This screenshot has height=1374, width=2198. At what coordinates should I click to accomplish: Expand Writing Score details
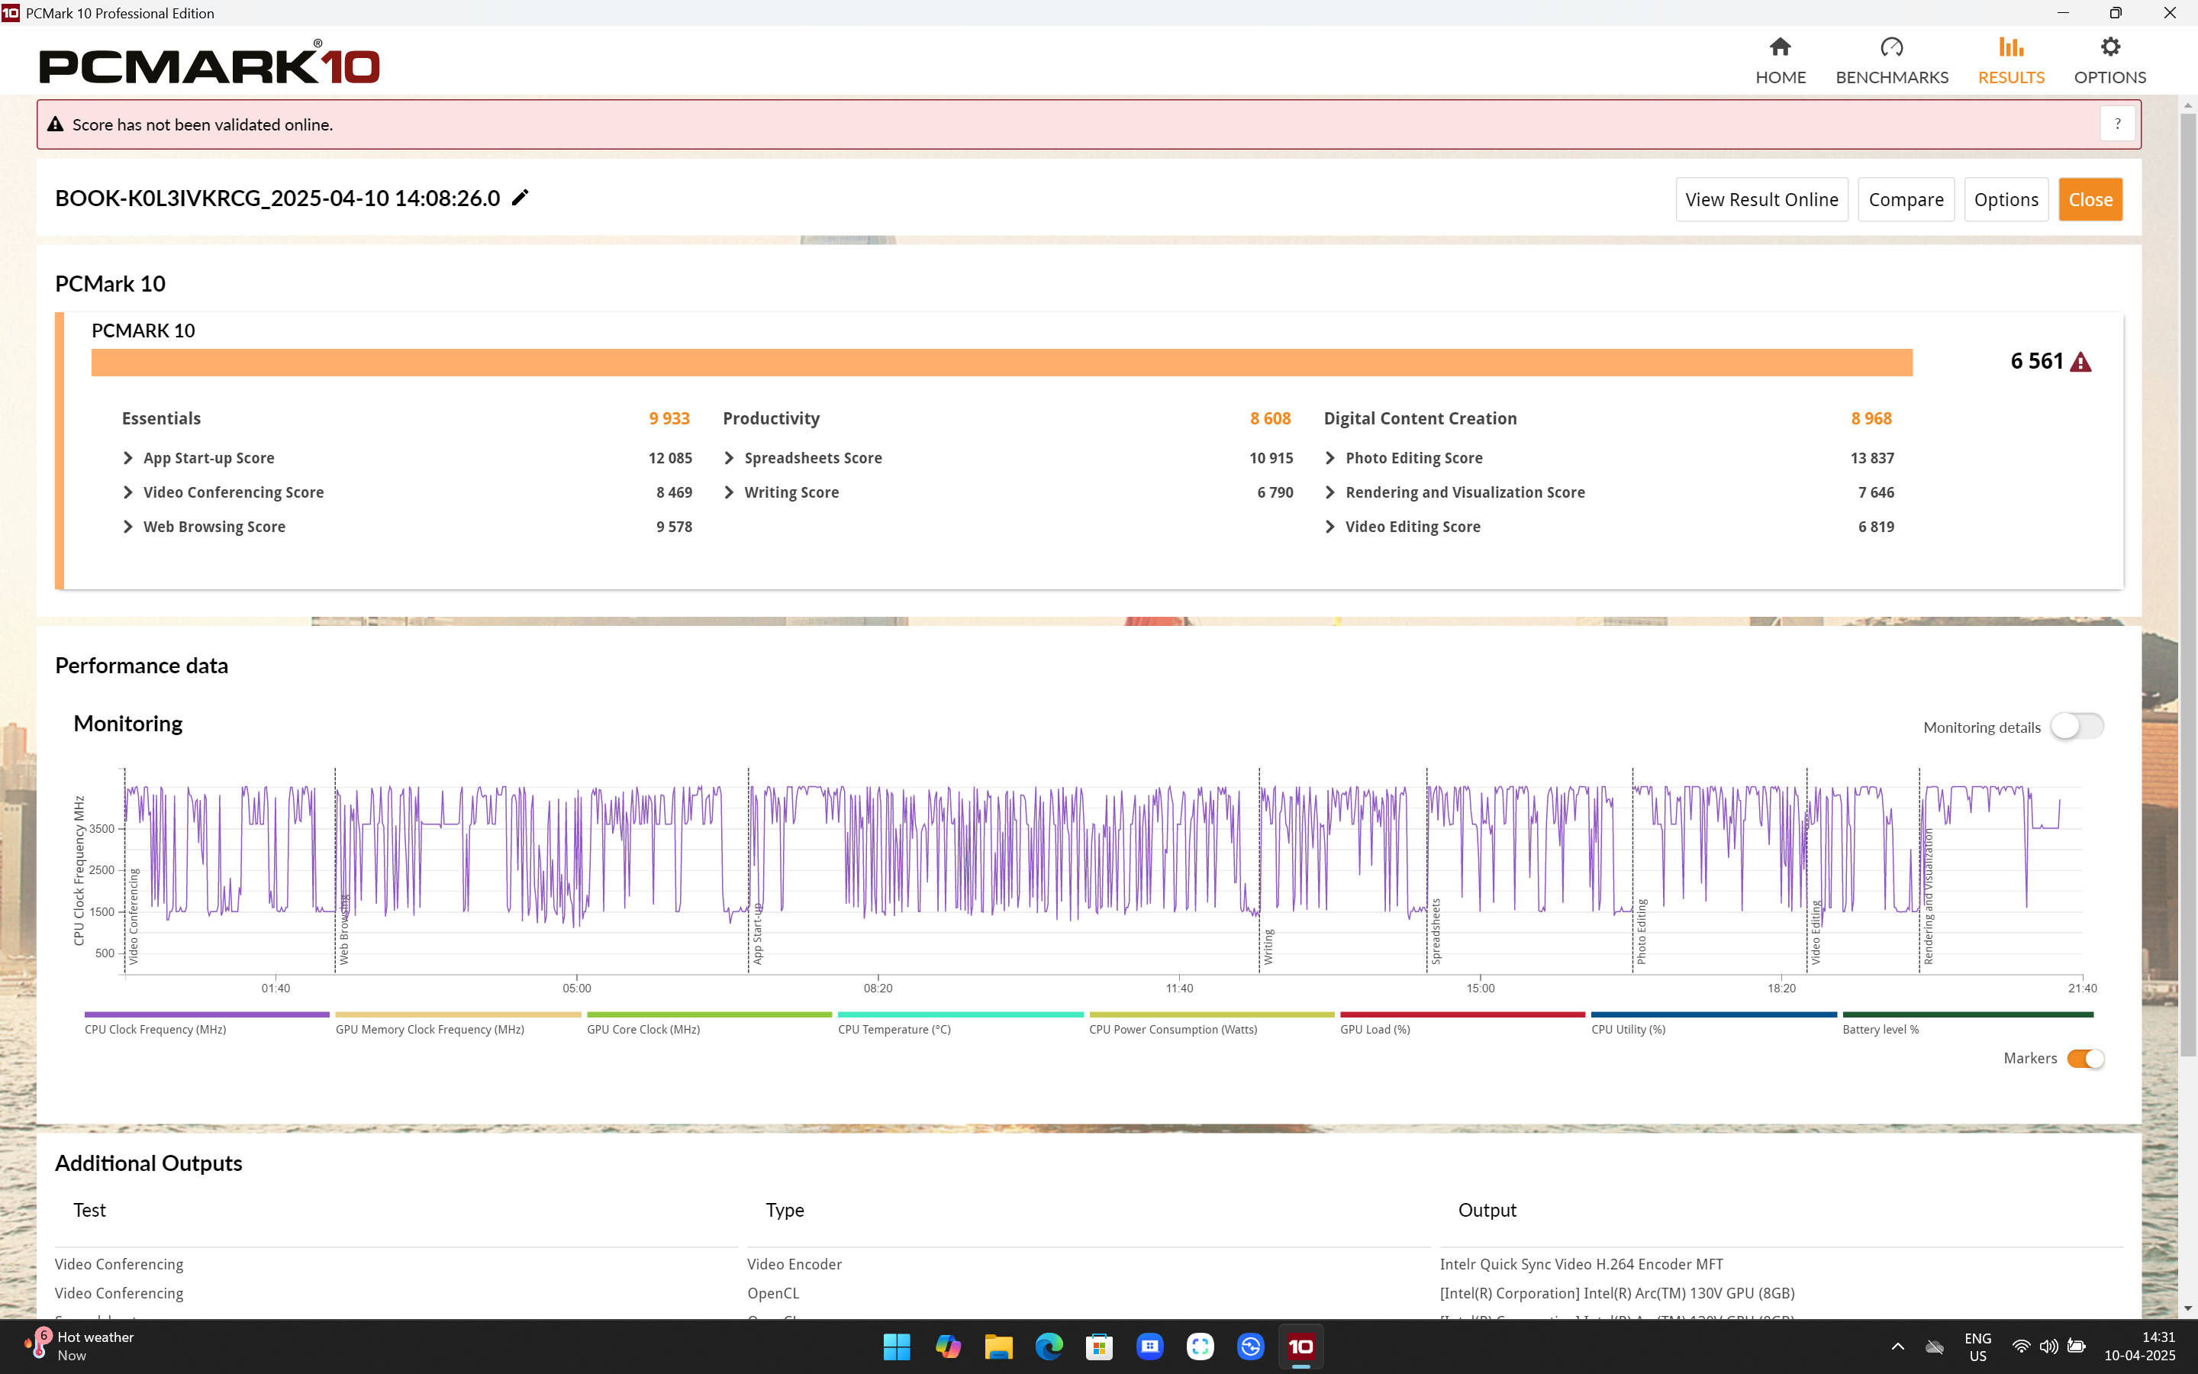730,492
